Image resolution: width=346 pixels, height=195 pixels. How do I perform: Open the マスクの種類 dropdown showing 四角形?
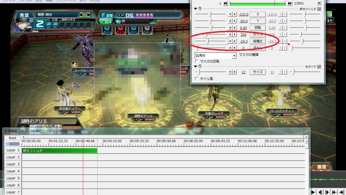[216, 56]
